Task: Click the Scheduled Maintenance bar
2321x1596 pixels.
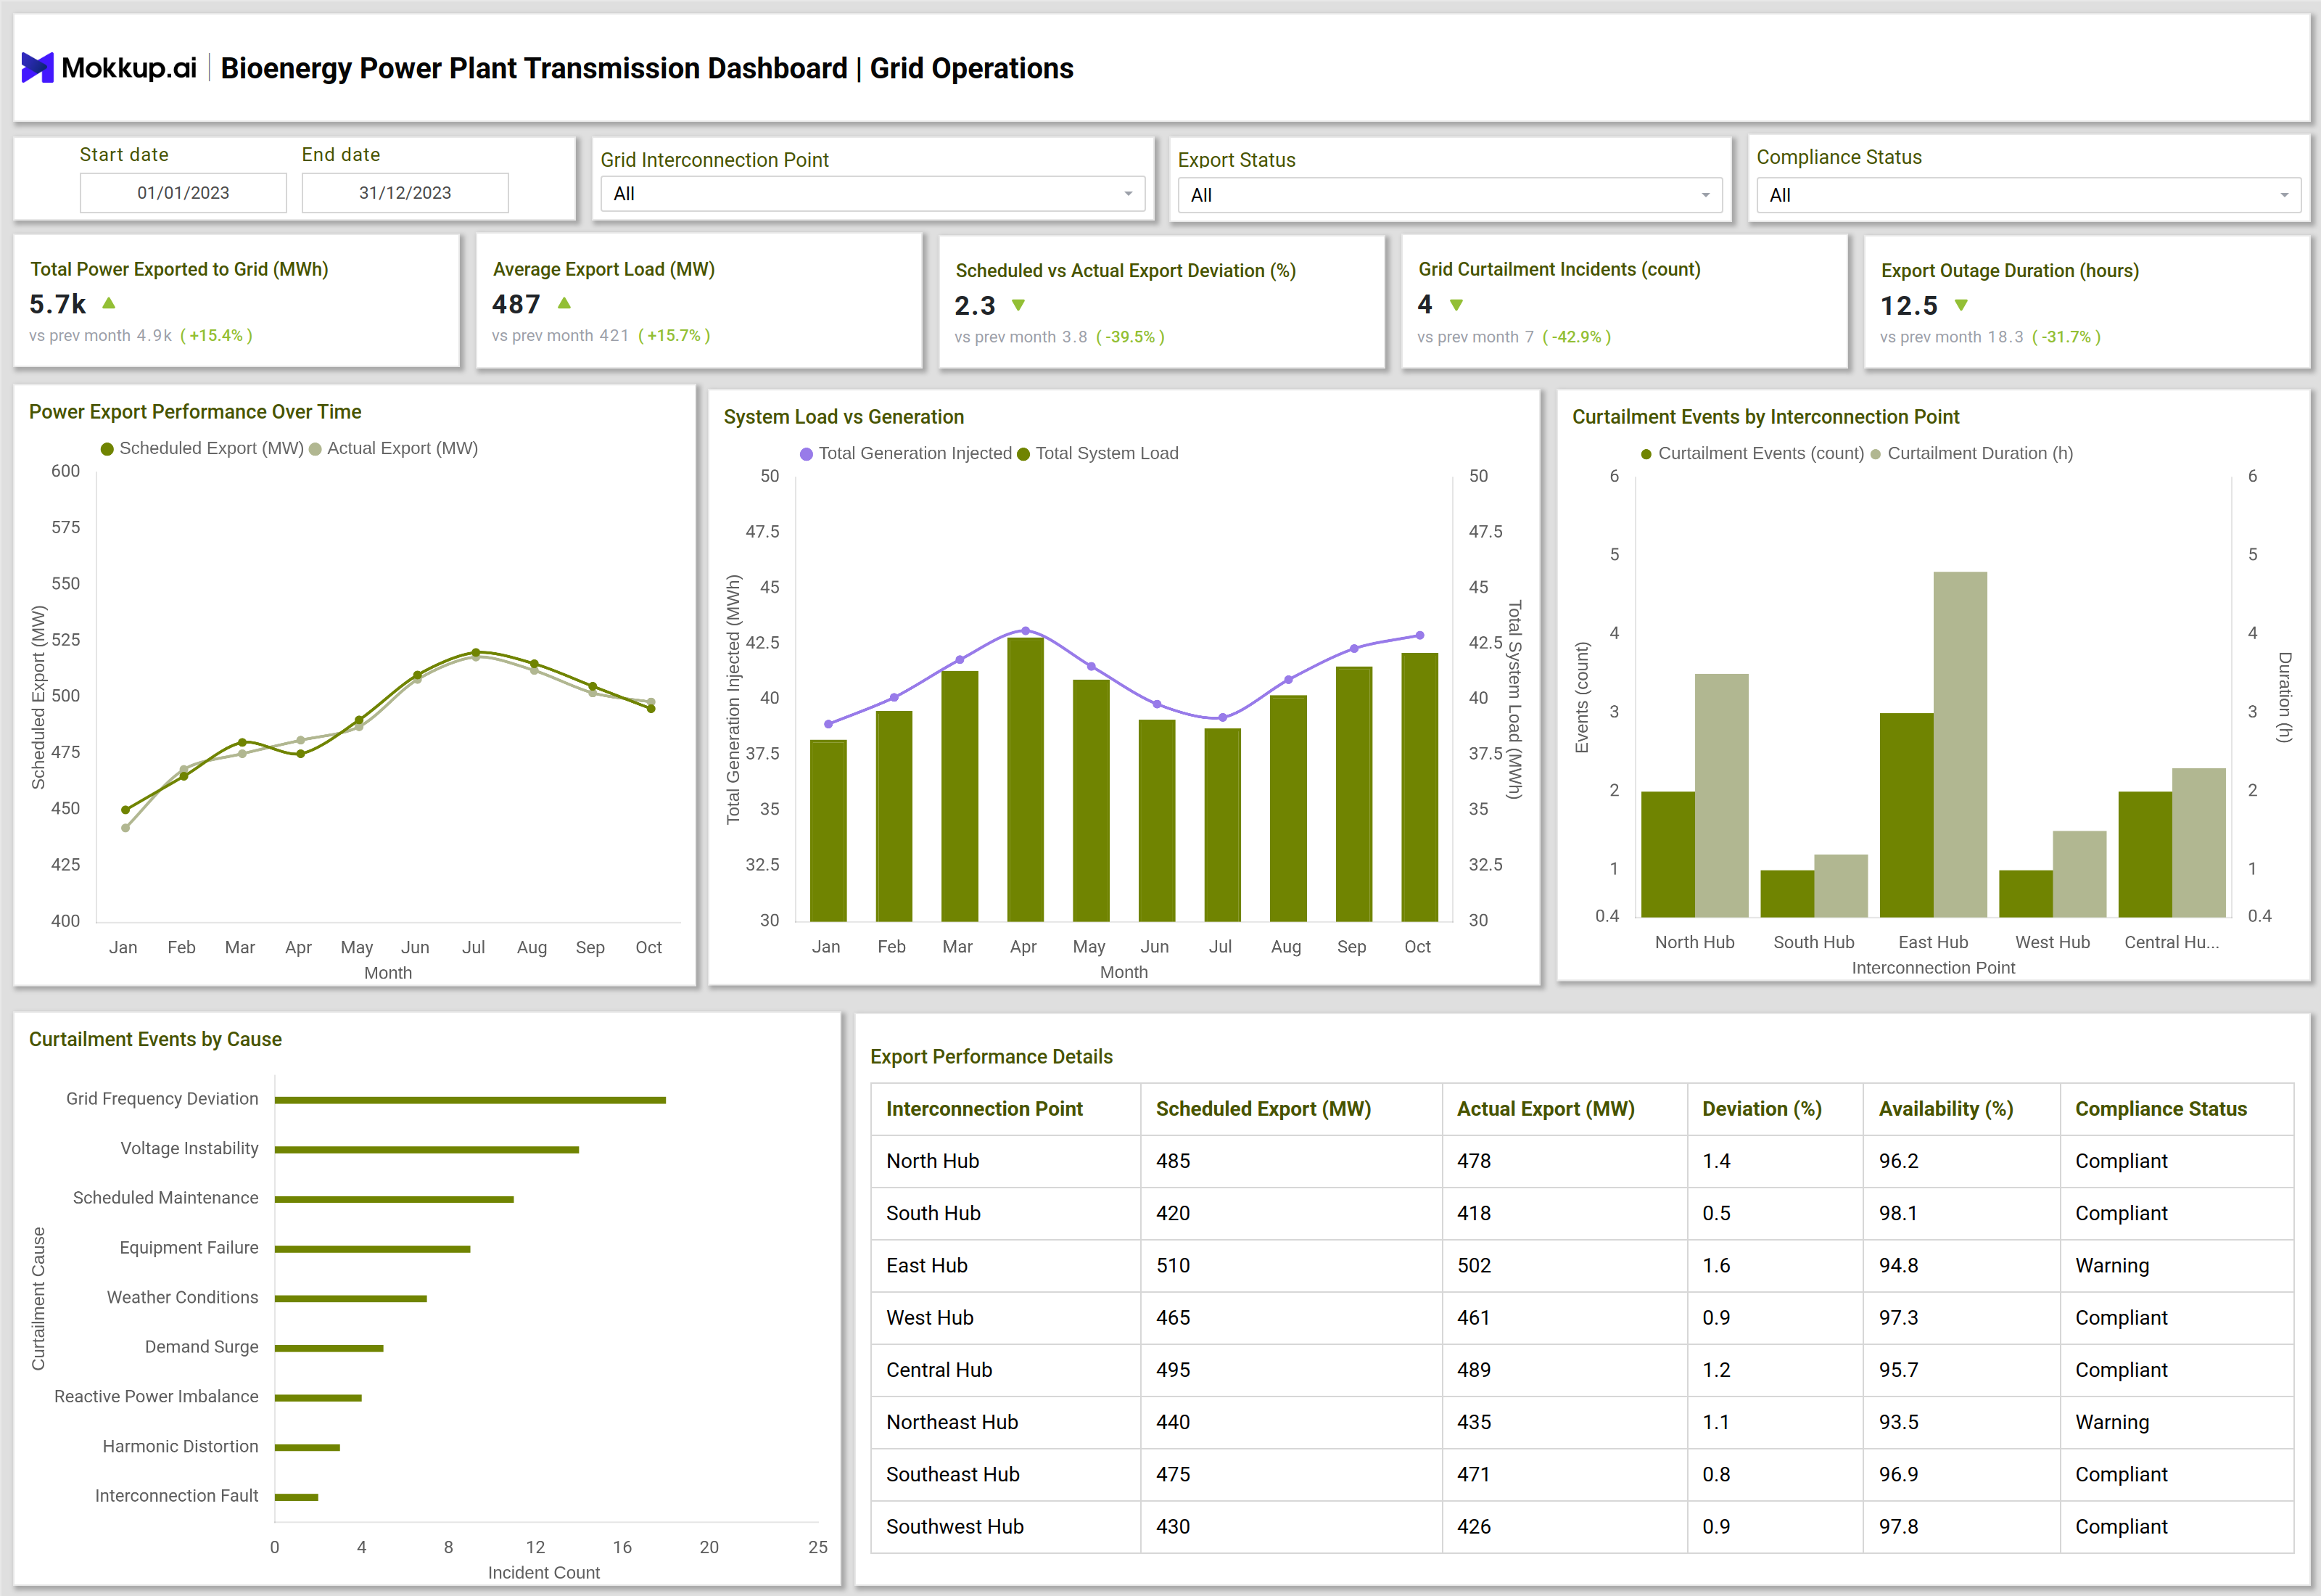Action: tap(394, 1199)
